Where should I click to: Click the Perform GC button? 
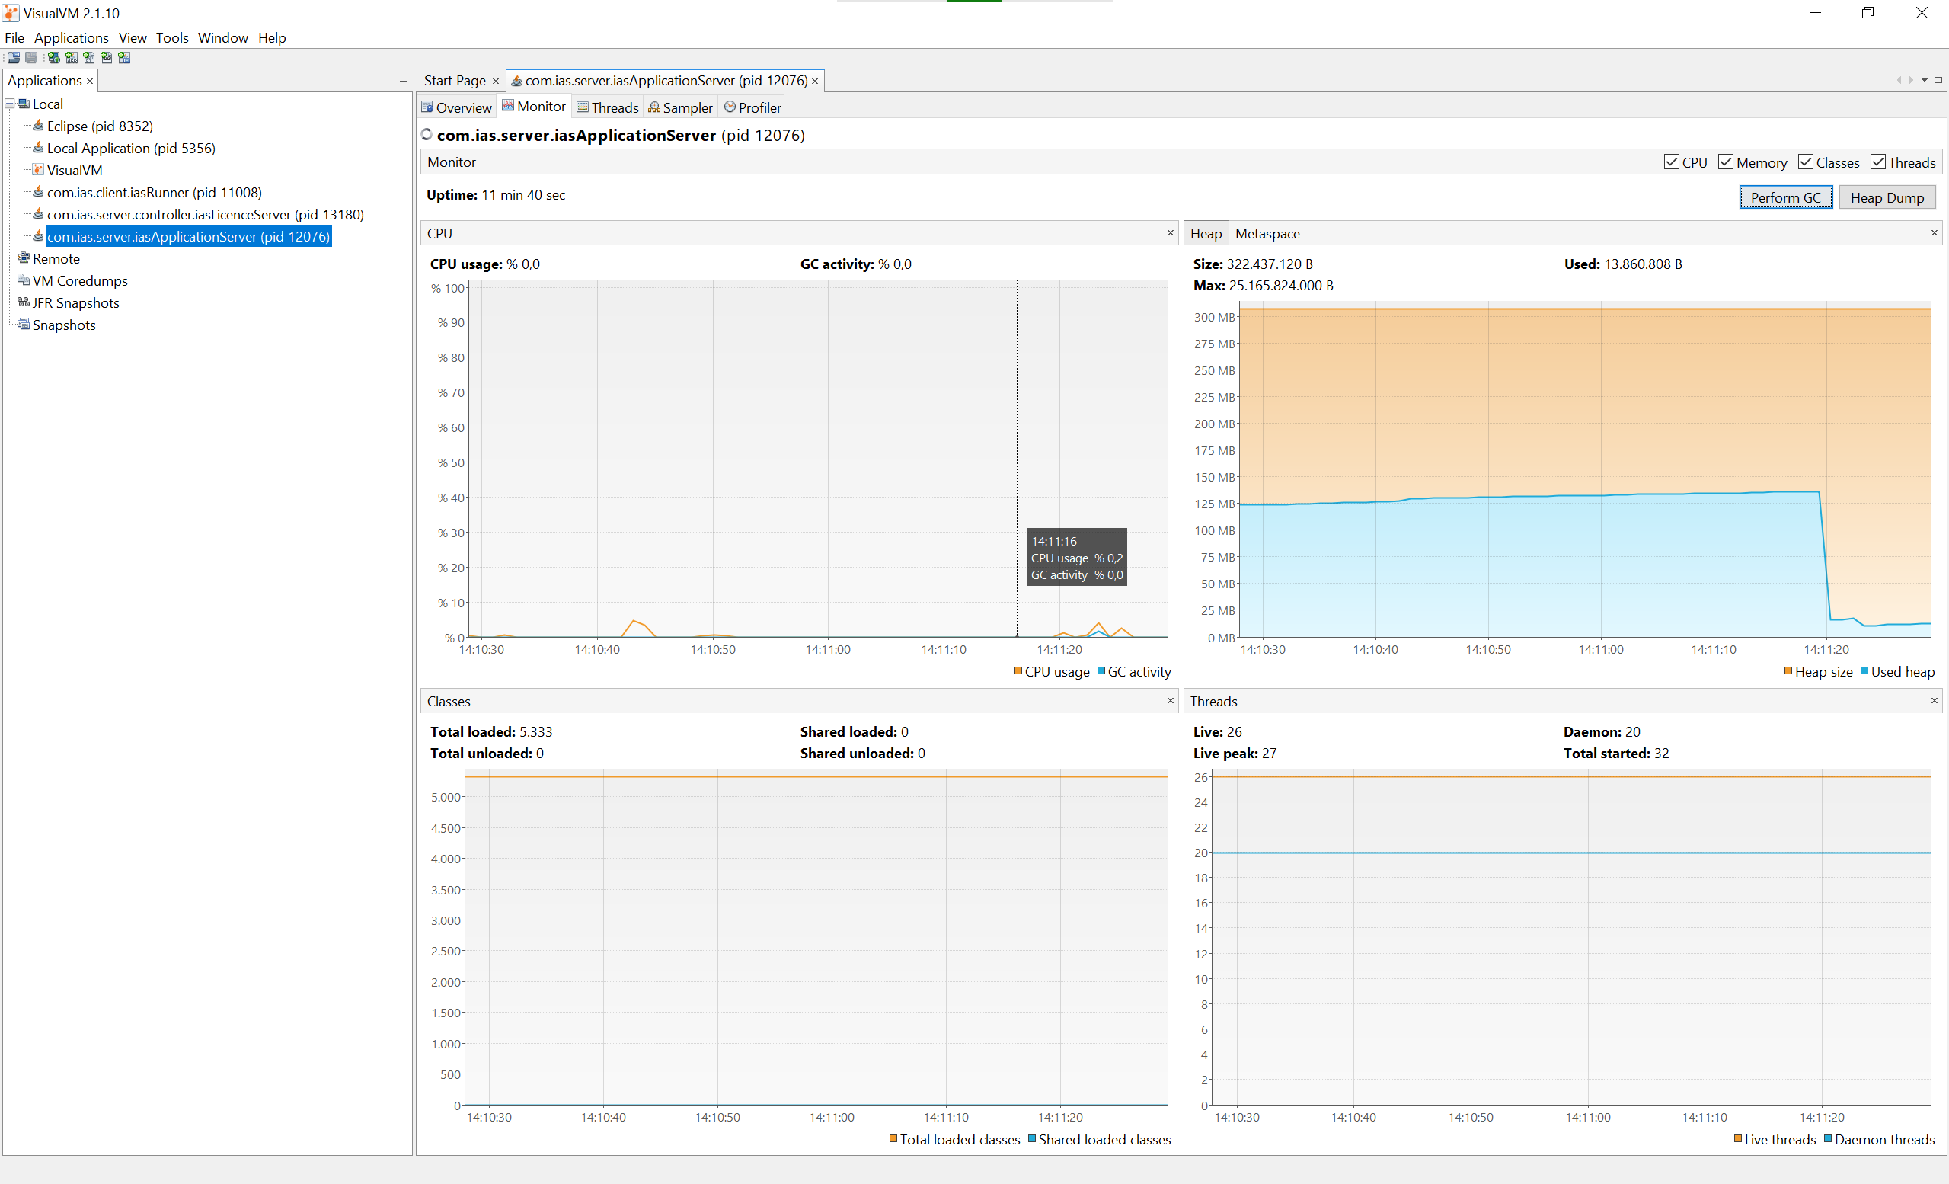(1785, 197)
